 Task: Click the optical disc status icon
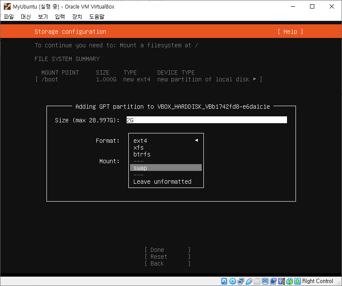pyautogui.click(x=232, y=281)
